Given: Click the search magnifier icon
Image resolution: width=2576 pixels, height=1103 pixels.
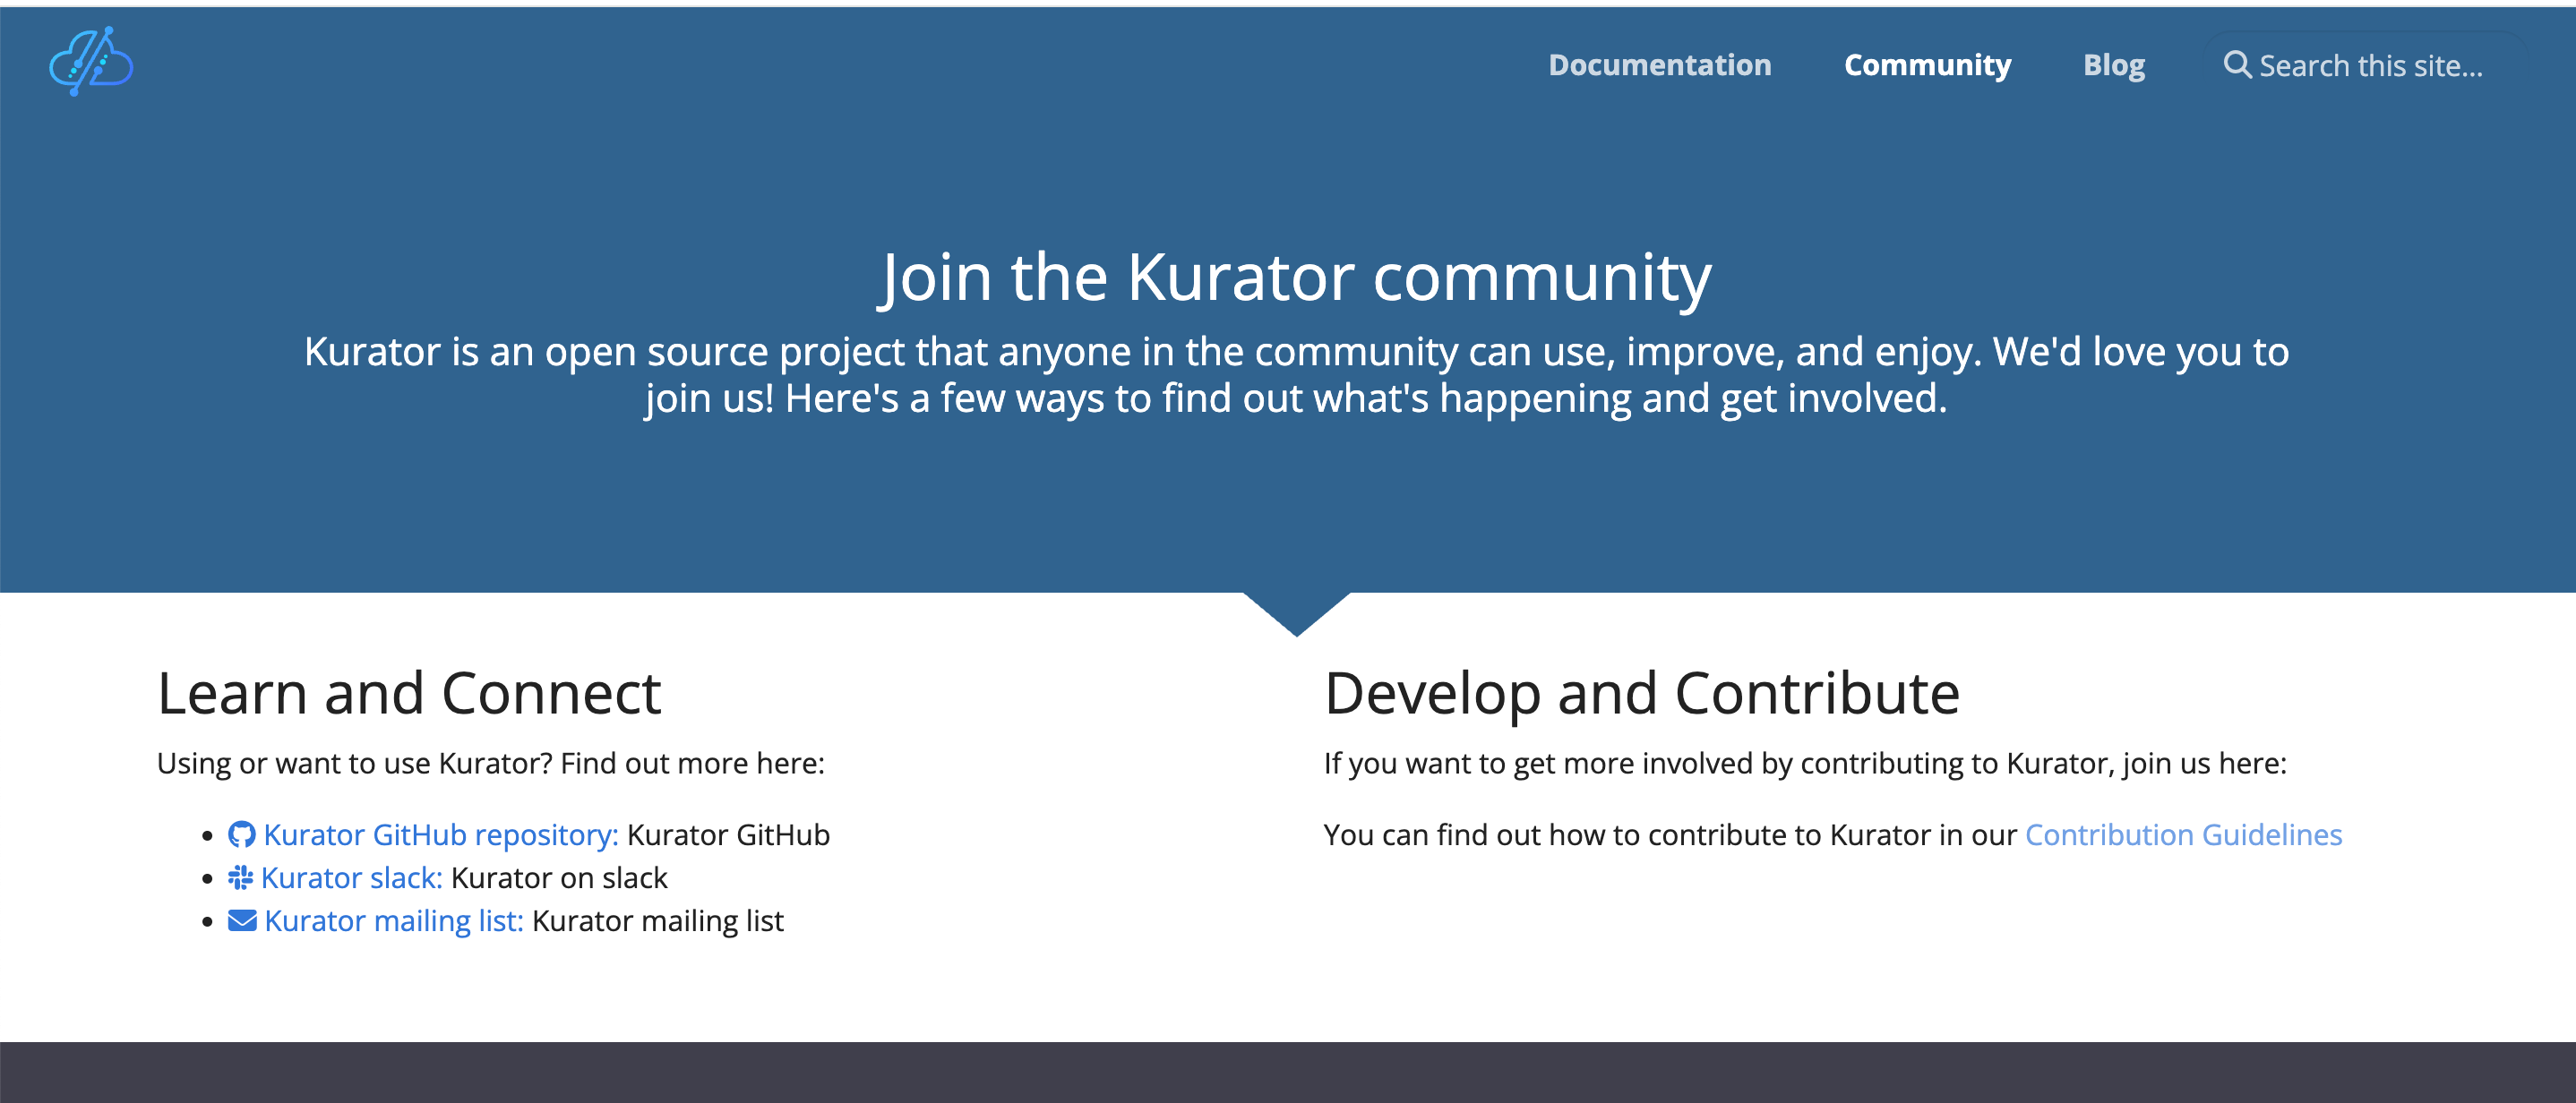Looking at the screenshot, I should click(x=2236, y=65).
